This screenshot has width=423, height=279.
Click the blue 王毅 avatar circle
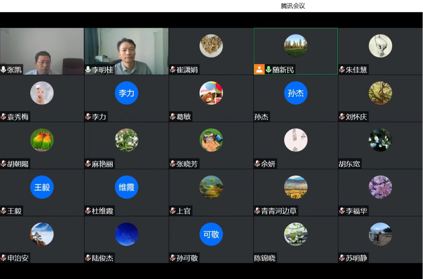(x=42, y=187)
